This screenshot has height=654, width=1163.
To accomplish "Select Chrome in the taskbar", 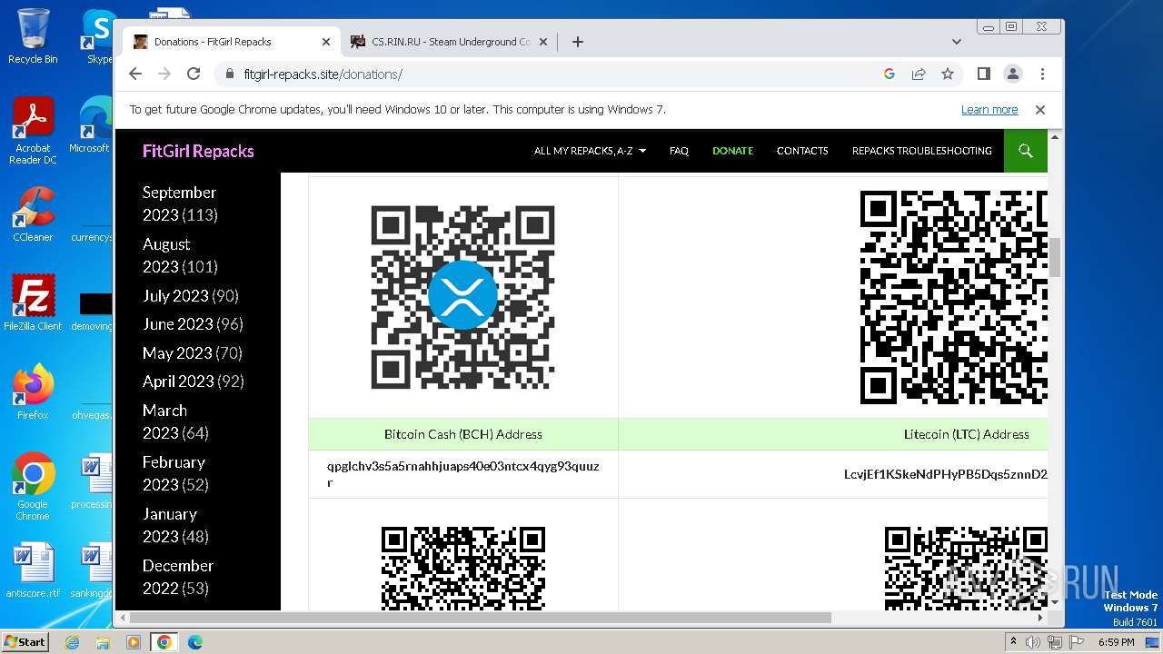I will click(x=164, y=642).
